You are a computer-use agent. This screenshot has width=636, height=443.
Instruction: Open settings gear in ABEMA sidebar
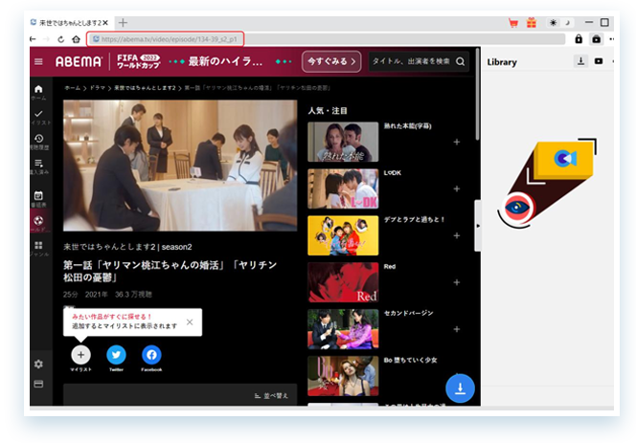click(38, 364)
